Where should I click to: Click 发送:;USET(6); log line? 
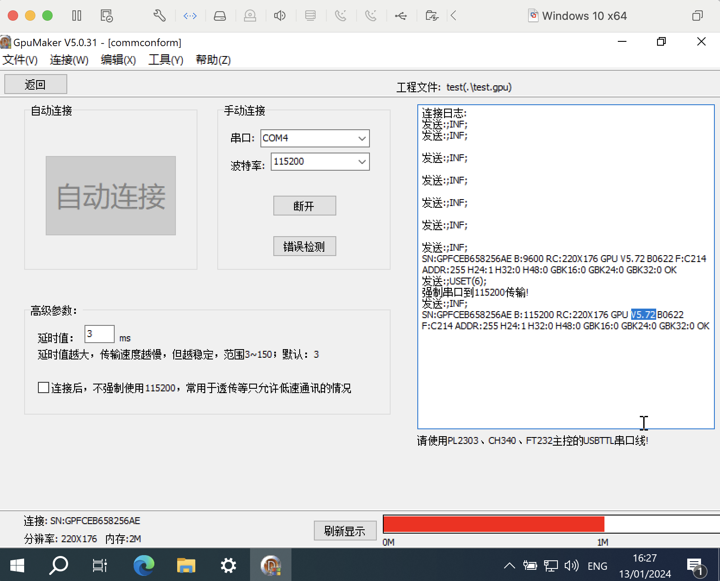pos(454,281)
